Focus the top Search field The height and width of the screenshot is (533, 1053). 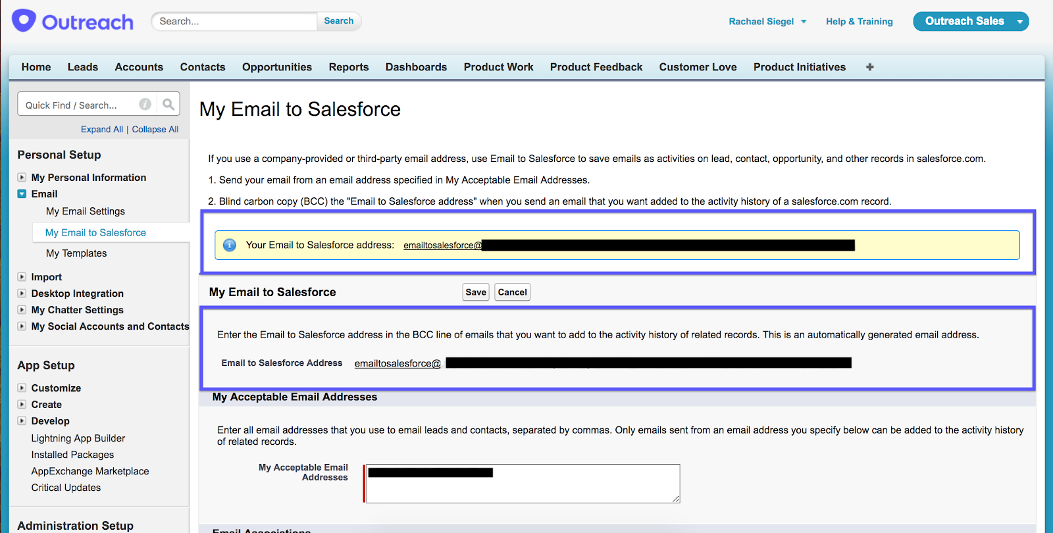(235, 21)
